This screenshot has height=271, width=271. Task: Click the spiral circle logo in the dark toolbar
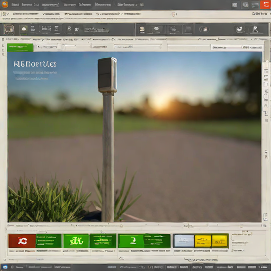tap(9, 29)
